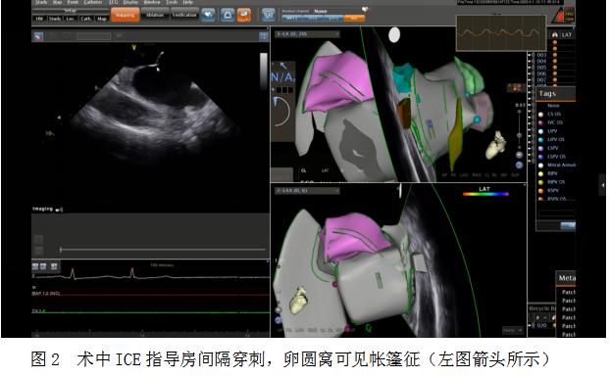The image size is (610, 377).
Task: Click the Verification button
Action: [184, 15]
